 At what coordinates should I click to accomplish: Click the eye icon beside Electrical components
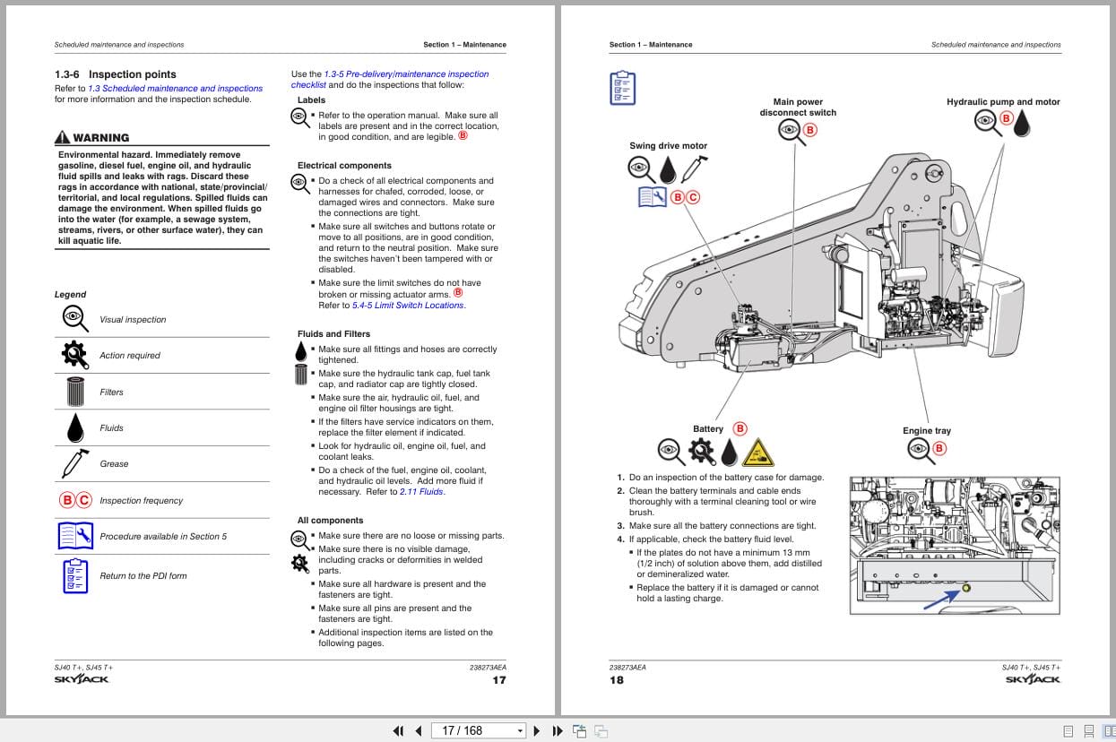click(x=299, y=182)
